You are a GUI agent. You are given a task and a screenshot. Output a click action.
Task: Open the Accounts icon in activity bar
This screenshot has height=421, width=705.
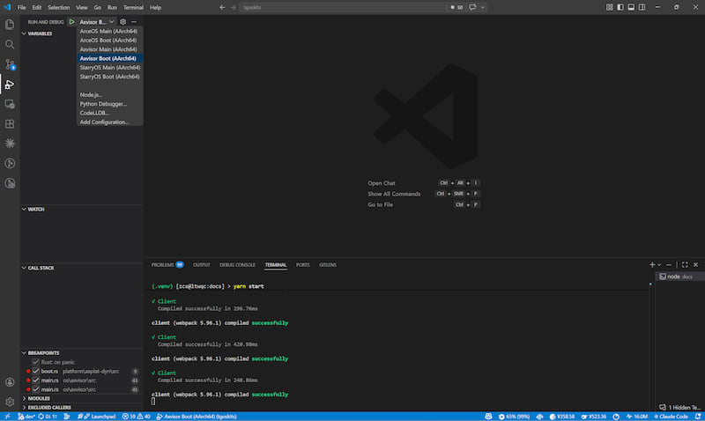tap(10, 382)
